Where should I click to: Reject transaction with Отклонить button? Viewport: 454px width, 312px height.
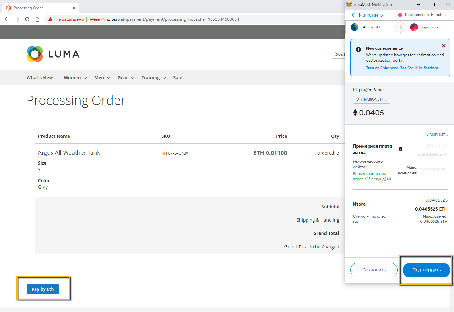[374, 270]
